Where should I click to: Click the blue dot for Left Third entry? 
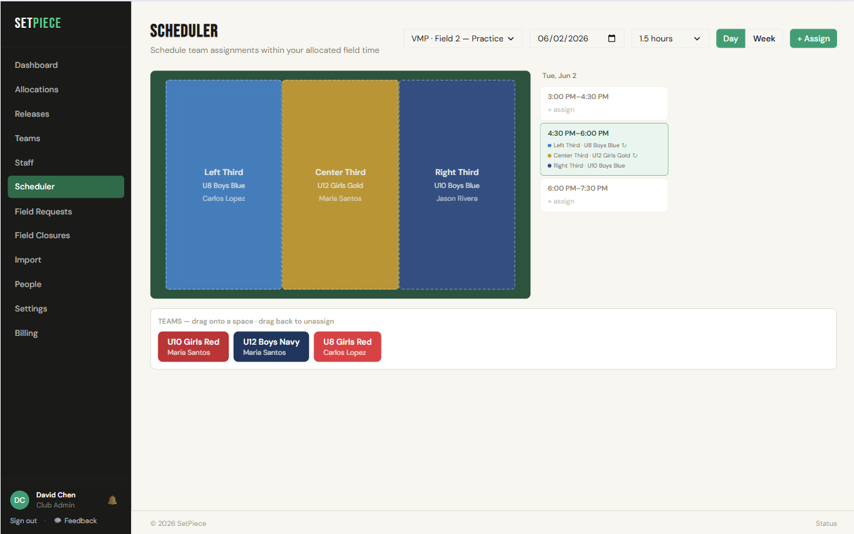coord(550,145)
